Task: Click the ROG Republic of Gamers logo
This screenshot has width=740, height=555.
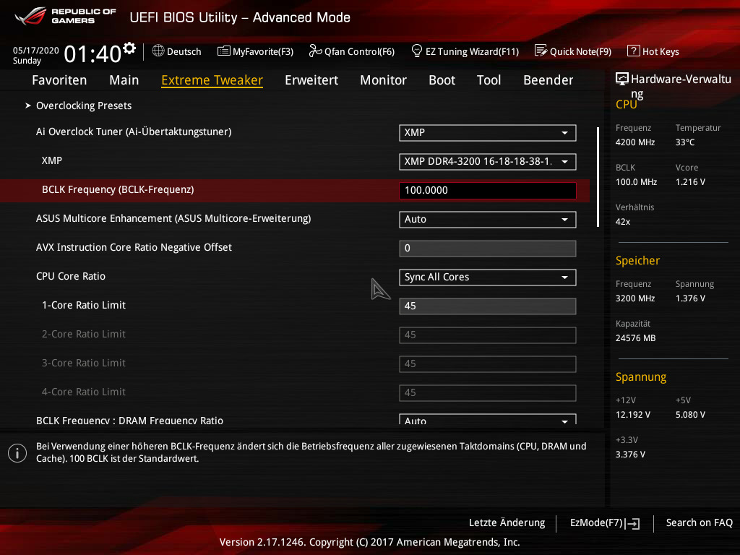Action: pos(65,16)
